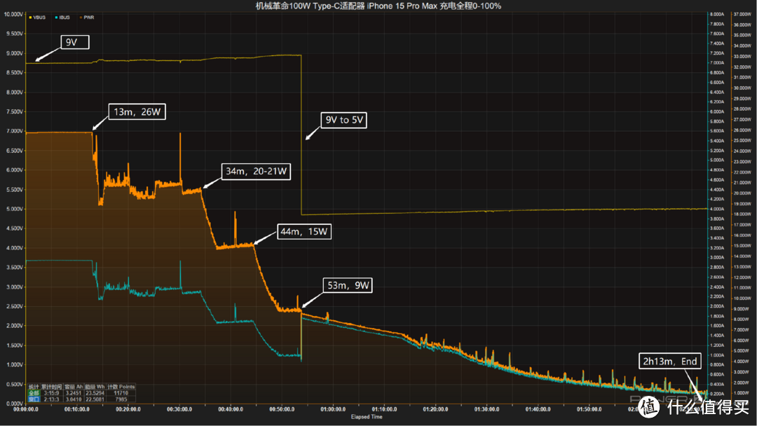757x426 pixels.
Task: Click the 37.000W tick on the power axis
Action: coord(742,15)
